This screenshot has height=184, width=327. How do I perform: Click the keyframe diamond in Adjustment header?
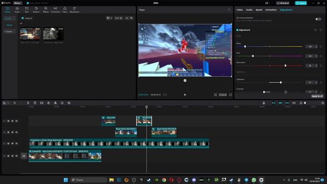321,30
